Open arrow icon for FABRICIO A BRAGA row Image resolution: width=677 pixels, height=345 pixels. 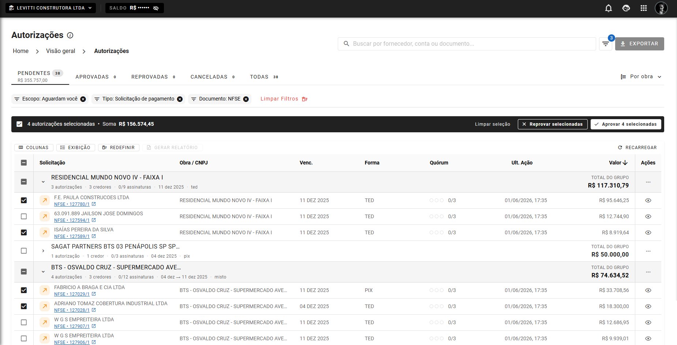click(x=45, y=290)
